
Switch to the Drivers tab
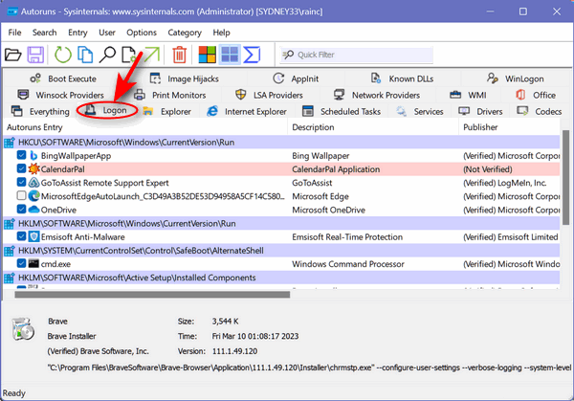click(480, 111)
